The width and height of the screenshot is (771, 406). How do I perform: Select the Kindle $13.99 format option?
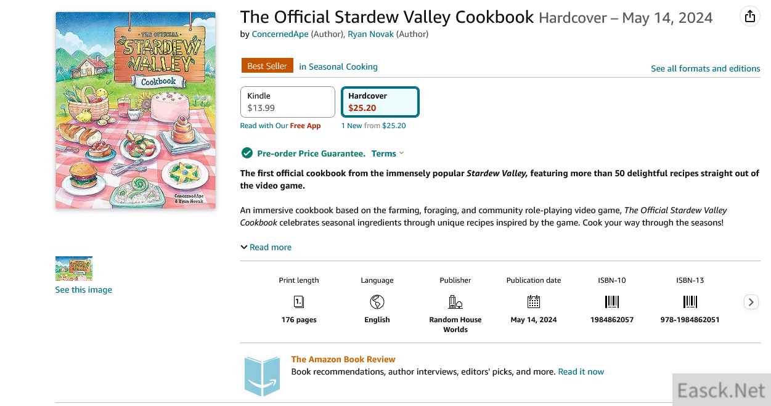pyautogui.click(x=287, y=102)
